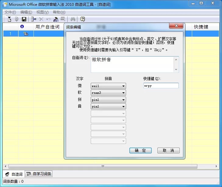This screenshot has width=222, height=187.
Task: Click the grayed-out add-shortcut keyboard icon
Action: click(63, 19)
